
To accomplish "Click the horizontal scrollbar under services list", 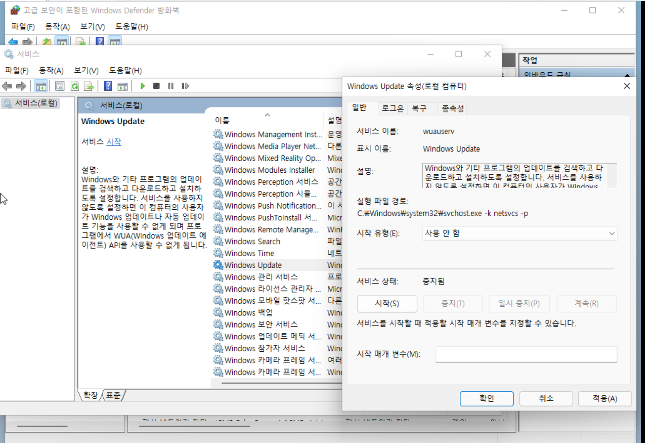I will tap(282, 383).
